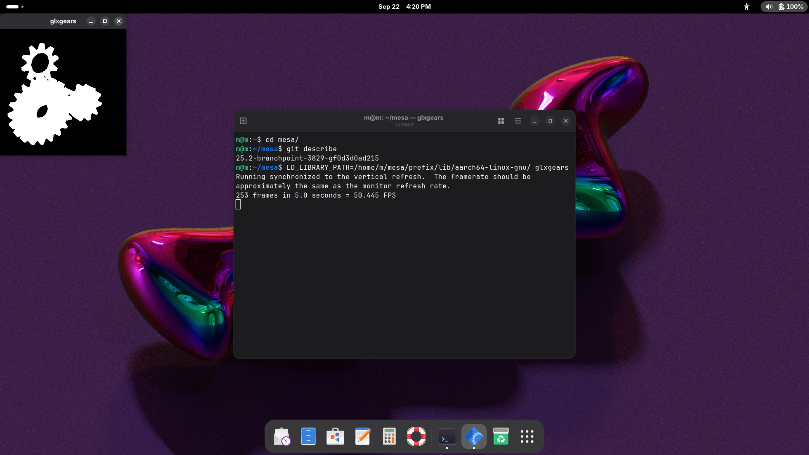
Task: Click the terminal title m@m: ~/mesa
Action: (x=403, y=118)
